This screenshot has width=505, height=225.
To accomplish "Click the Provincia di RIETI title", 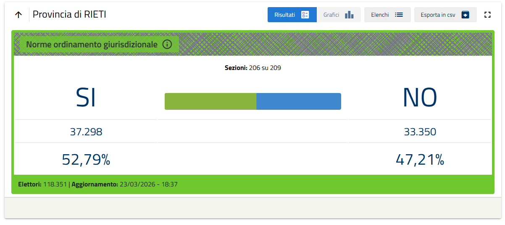I will [x=69, y=14].
